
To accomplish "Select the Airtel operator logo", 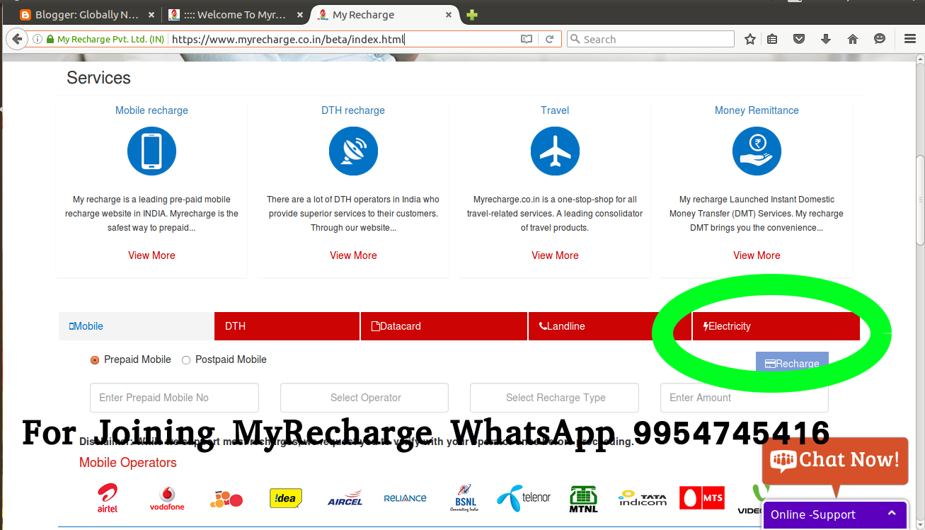I will click(107, 497).
